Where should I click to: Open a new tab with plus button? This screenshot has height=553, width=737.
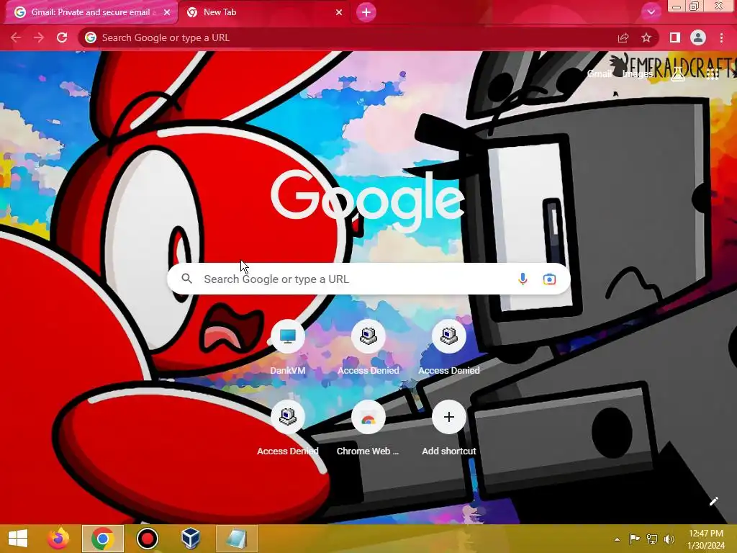366,12
